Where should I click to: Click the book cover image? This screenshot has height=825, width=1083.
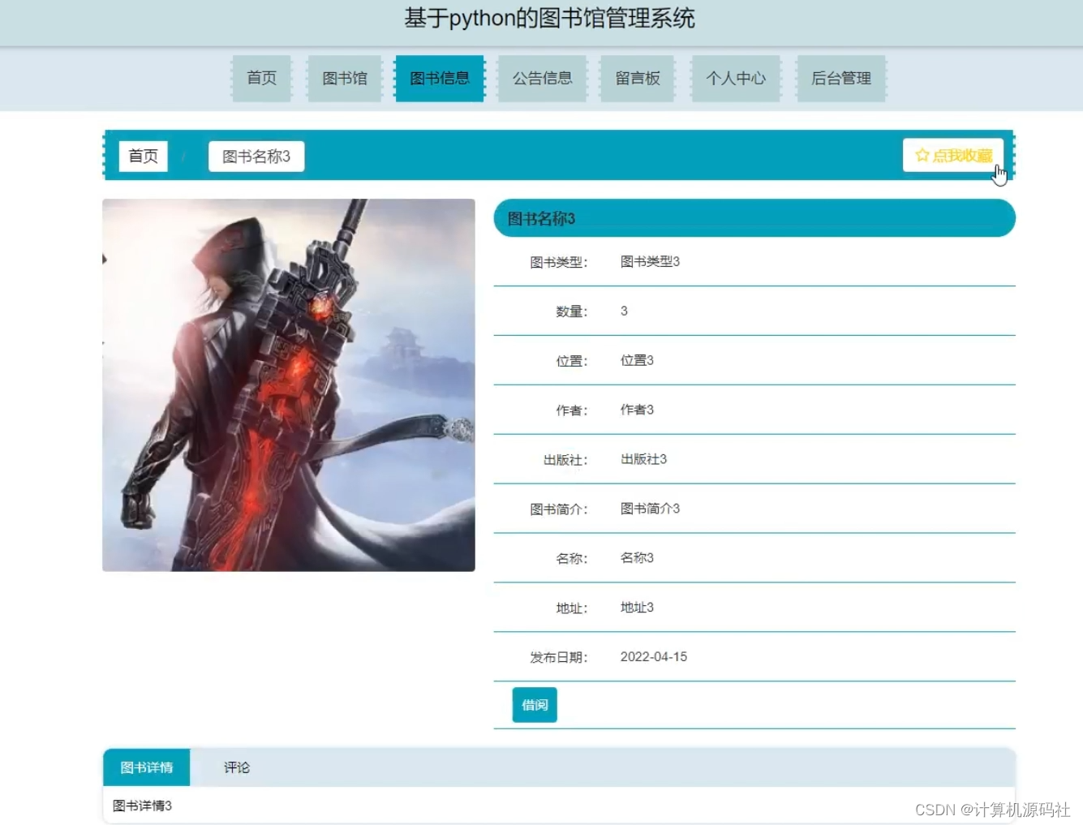click(289, 385)
